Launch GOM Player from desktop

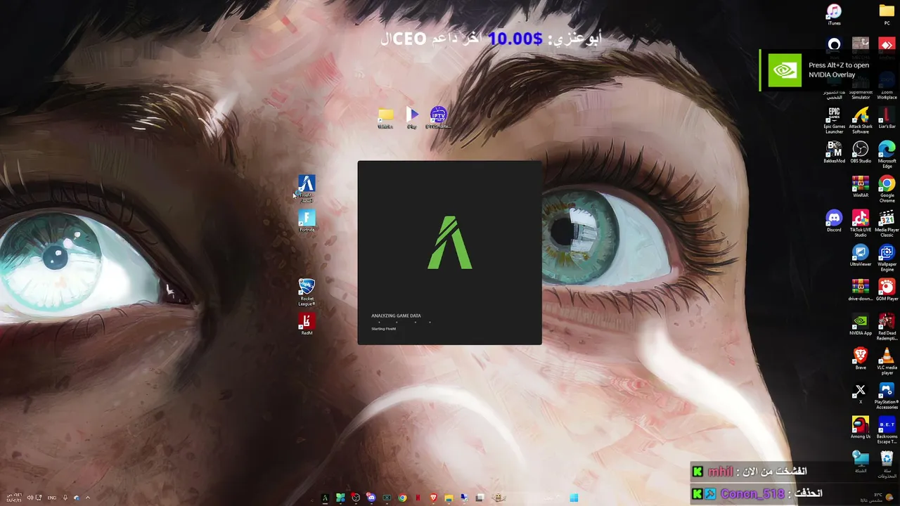[887, 290]
